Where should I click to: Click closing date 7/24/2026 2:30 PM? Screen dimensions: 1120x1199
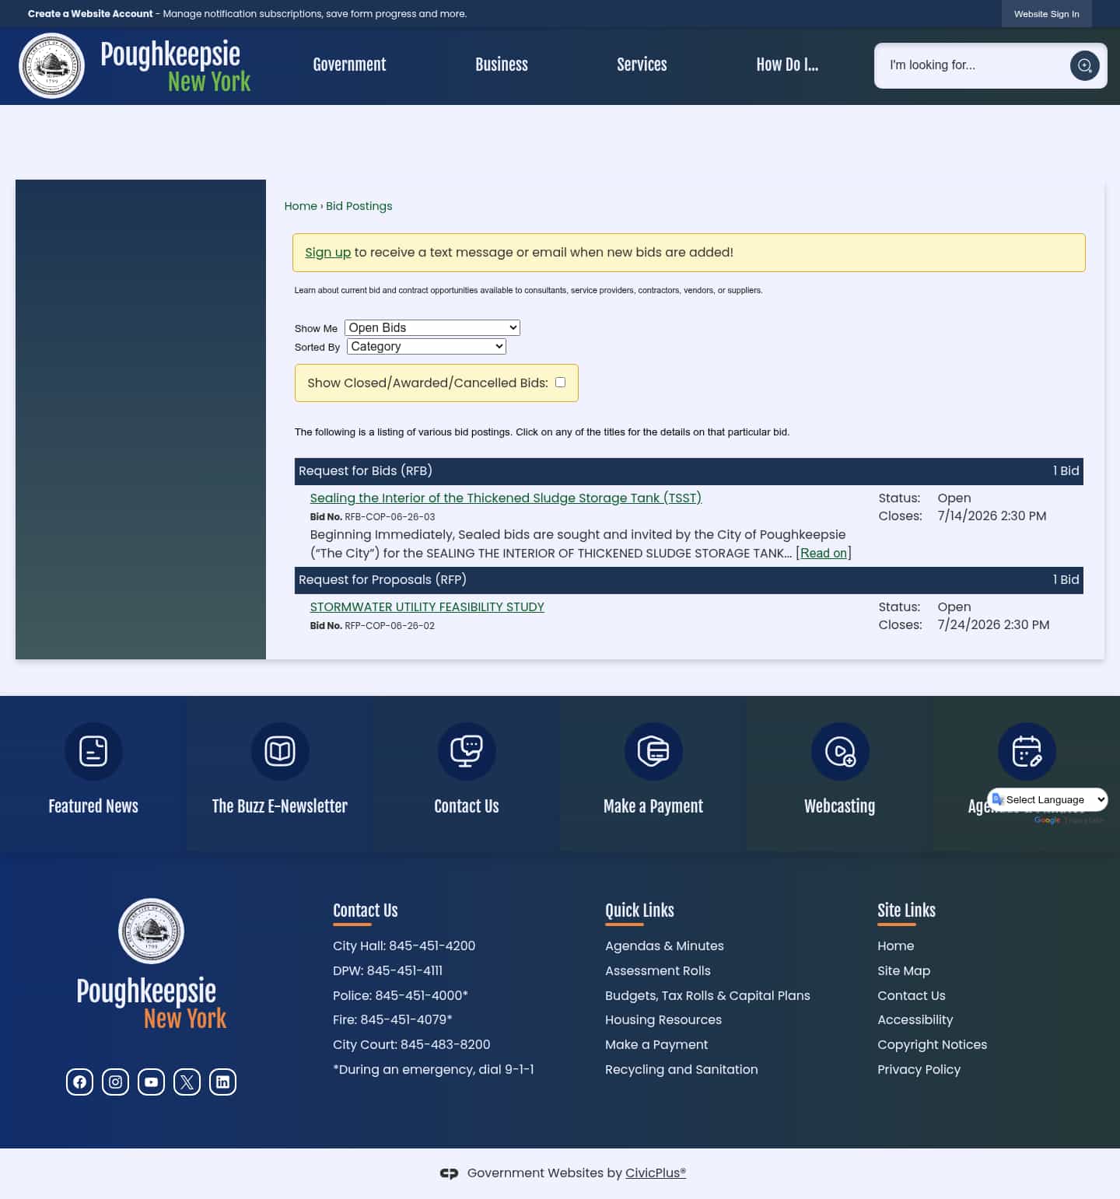coord(993,624)
